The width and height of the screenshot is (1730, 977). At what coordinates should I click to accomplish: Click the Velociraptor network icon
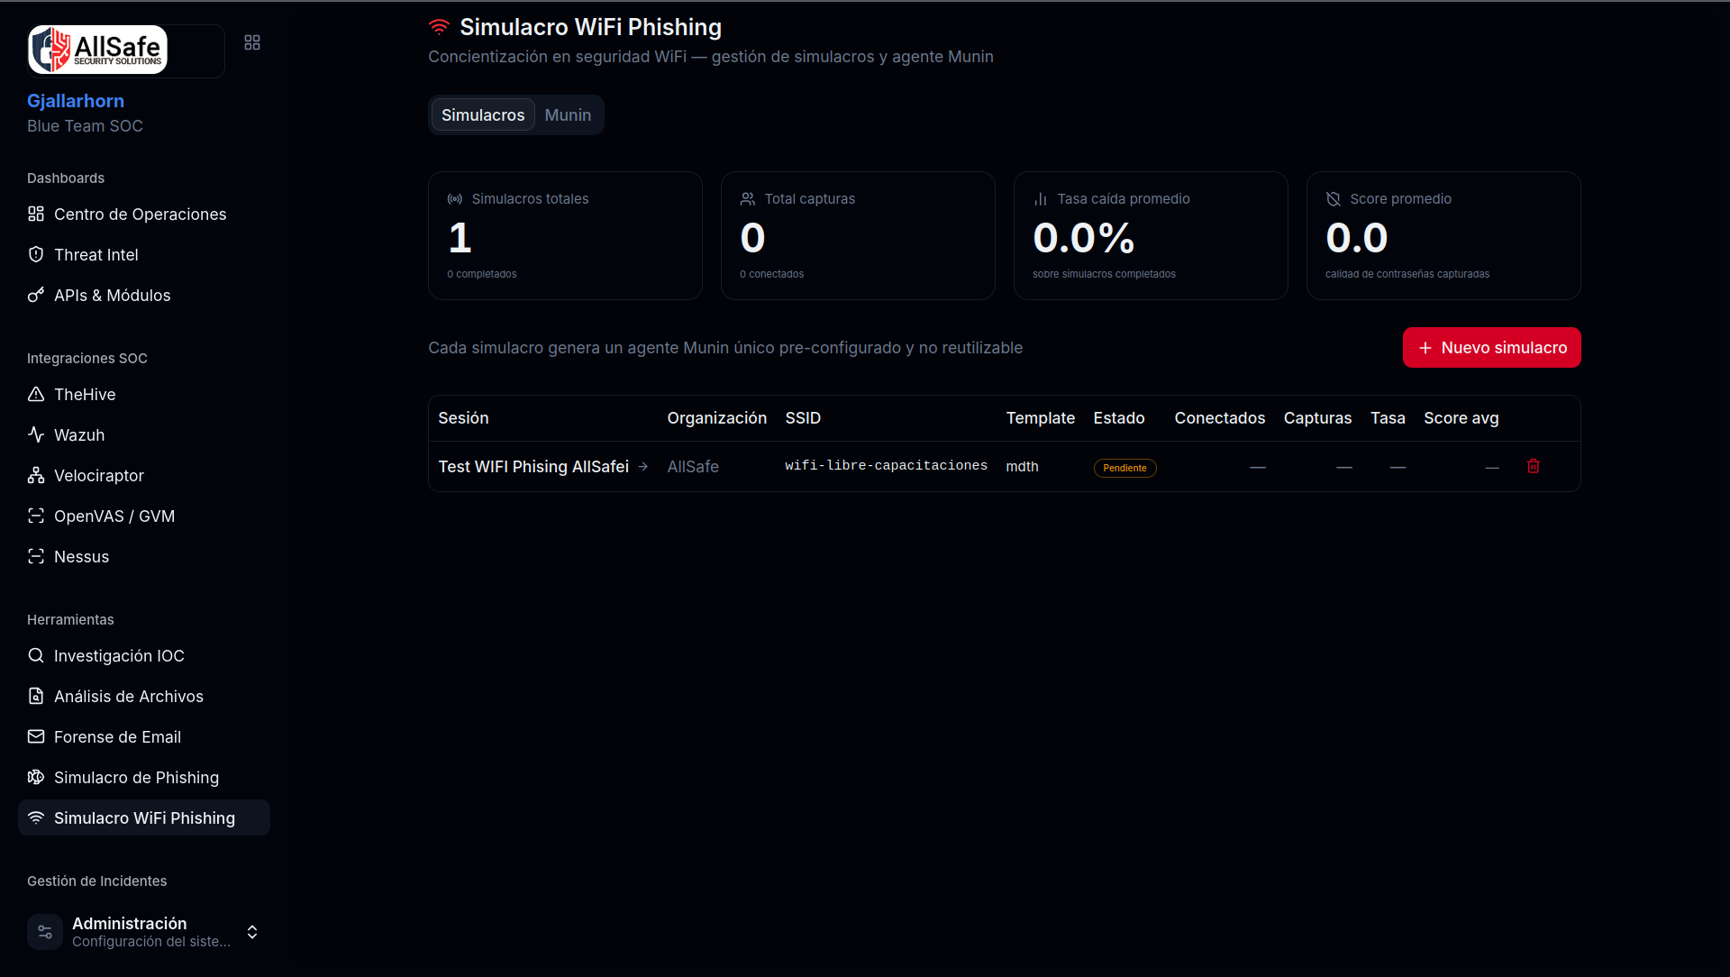point(36,475)
